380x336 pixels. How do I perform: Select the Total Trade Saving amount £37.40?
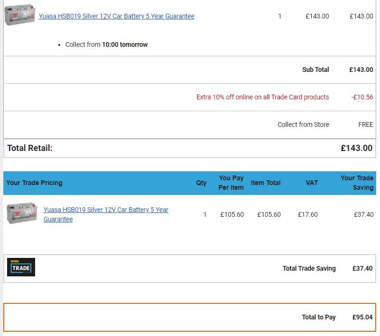pos(362,268)
